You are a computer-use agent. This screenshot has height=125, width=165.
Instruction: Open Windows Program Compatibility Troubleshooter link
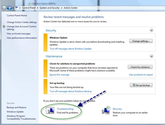tap(21, 117)
